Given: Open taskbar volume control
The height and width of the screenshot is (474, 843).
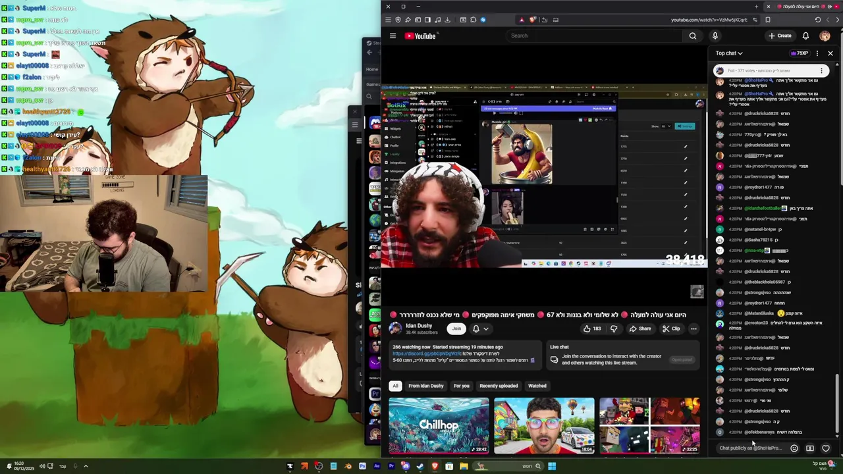Looking at the screenshot, I should click(x=41, y=466).
